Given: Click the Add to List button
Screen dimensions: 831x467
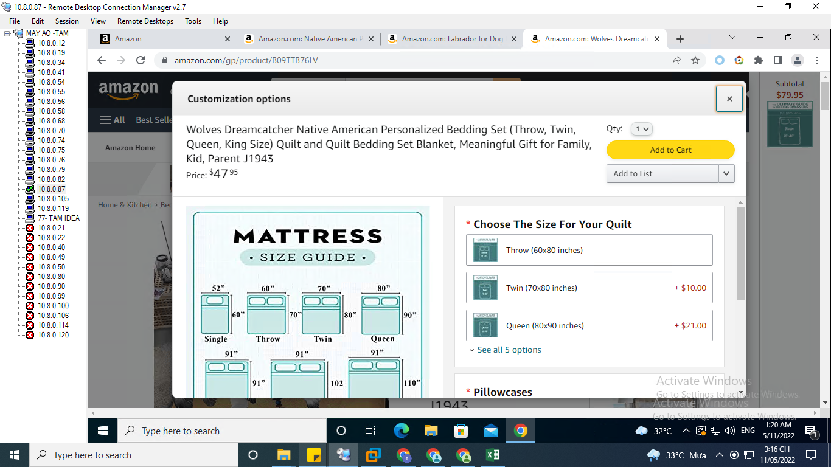Looking at the screenshot, I should click(662, 173).
